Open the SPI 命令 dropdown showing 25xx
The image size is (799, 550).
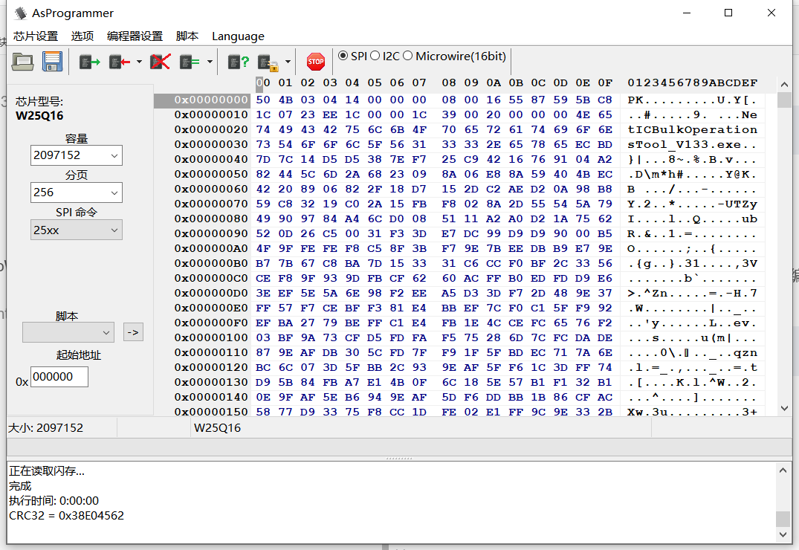coord(77,230)
